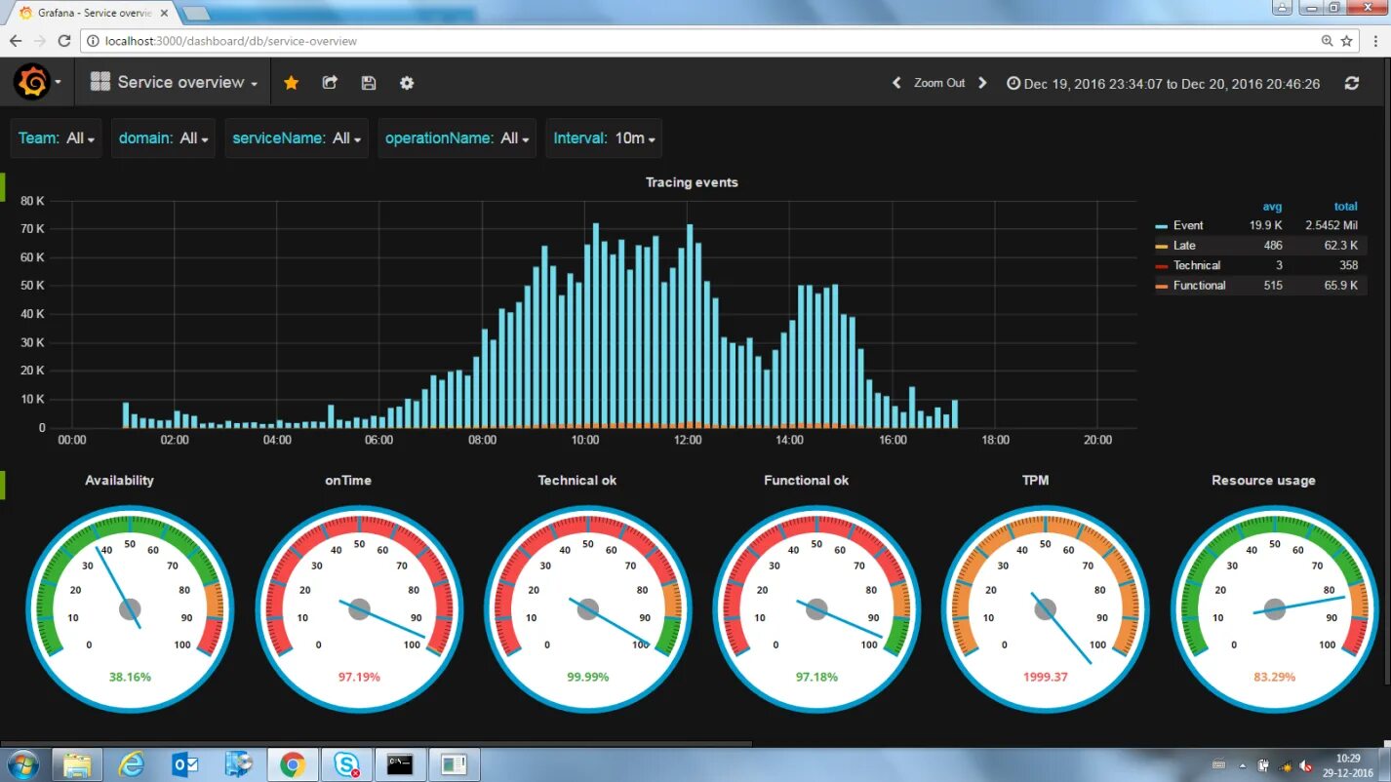
Task: Refresh the dashboard data
Action: (1352, 83)
